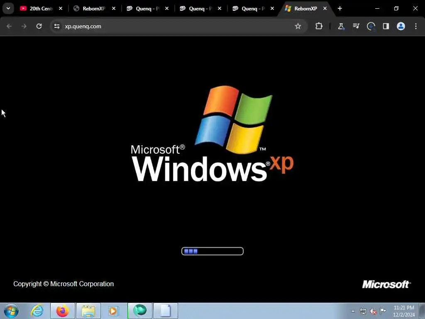Viewport: 425px width, 319px height.
Task: Bookmark this page with the star
Action: 298,26
